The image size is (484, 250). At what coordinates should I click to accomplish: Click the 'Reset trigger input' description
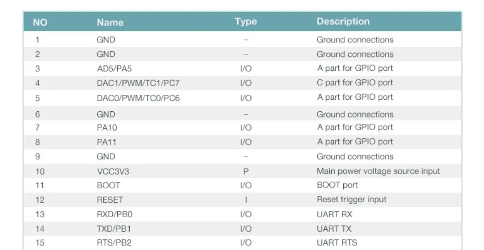(351, 199)
